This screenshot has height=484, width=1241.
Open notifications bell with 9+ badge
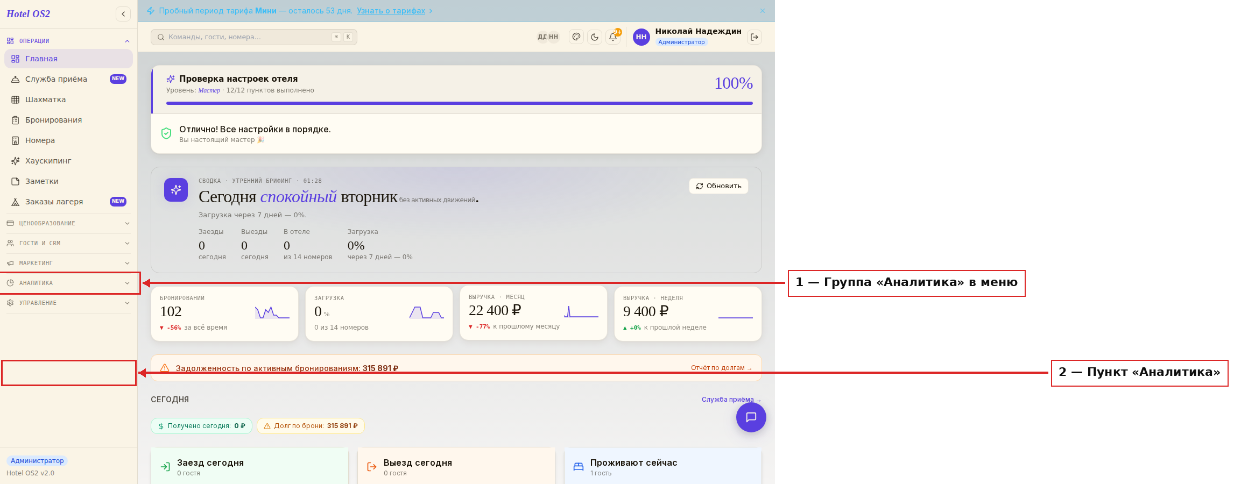[613, 37]
